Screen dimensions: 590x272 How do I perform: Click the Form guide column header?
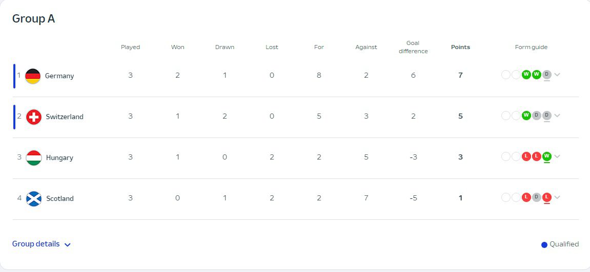[531, 47]
